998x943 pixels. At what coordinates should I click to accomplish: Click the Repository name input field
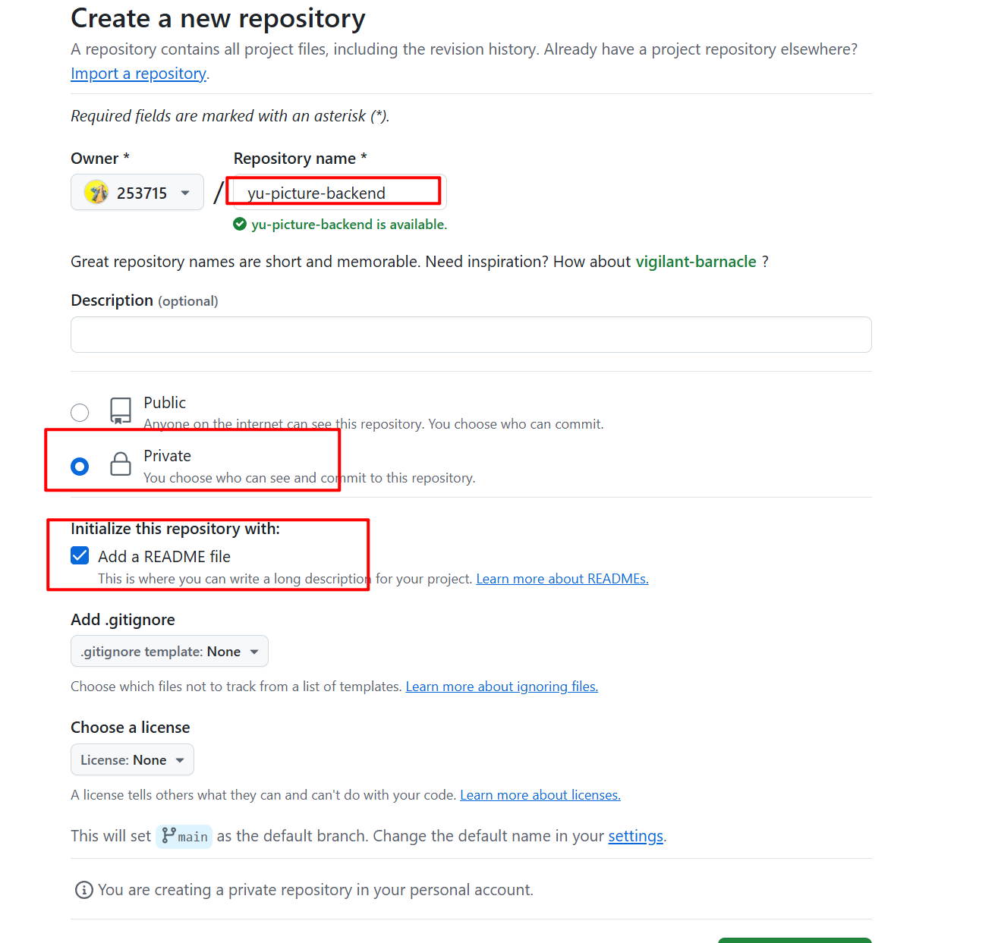pyautogui.click(x=338, y=193)
